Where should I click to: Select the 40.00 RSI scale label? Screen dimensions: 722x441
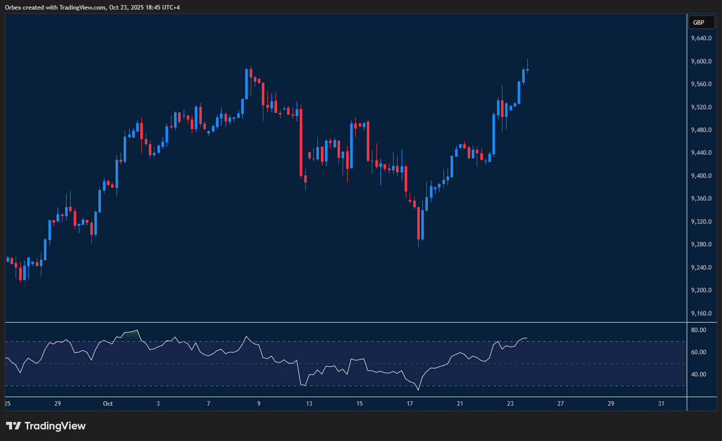(699, 374)
